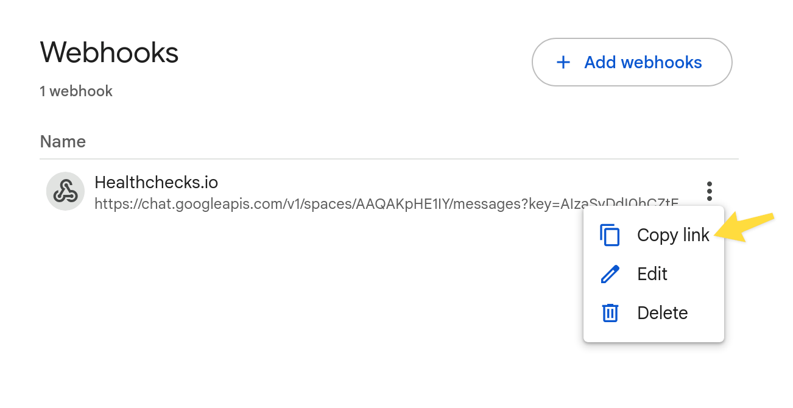Screen dimensions: 793x408
Task: Open the three-dot overflow menu
Action: click(x=709, y=191)
